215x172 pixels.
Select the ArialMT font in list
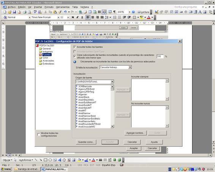point(82,110)
